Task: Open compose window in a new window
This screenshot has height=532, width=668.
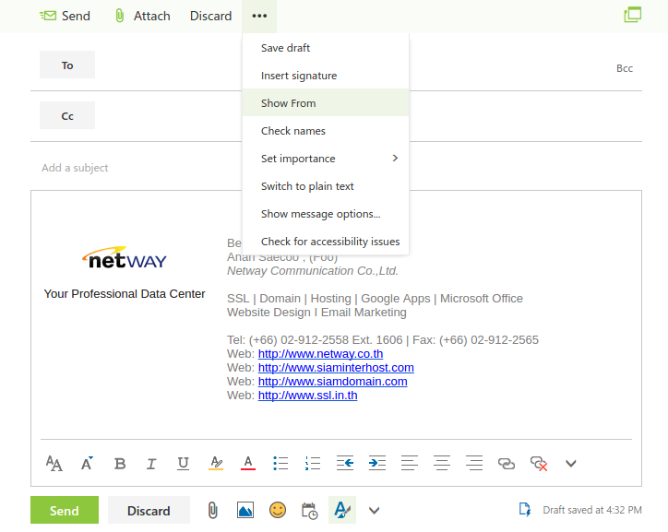Action: [x=632, y=15]
